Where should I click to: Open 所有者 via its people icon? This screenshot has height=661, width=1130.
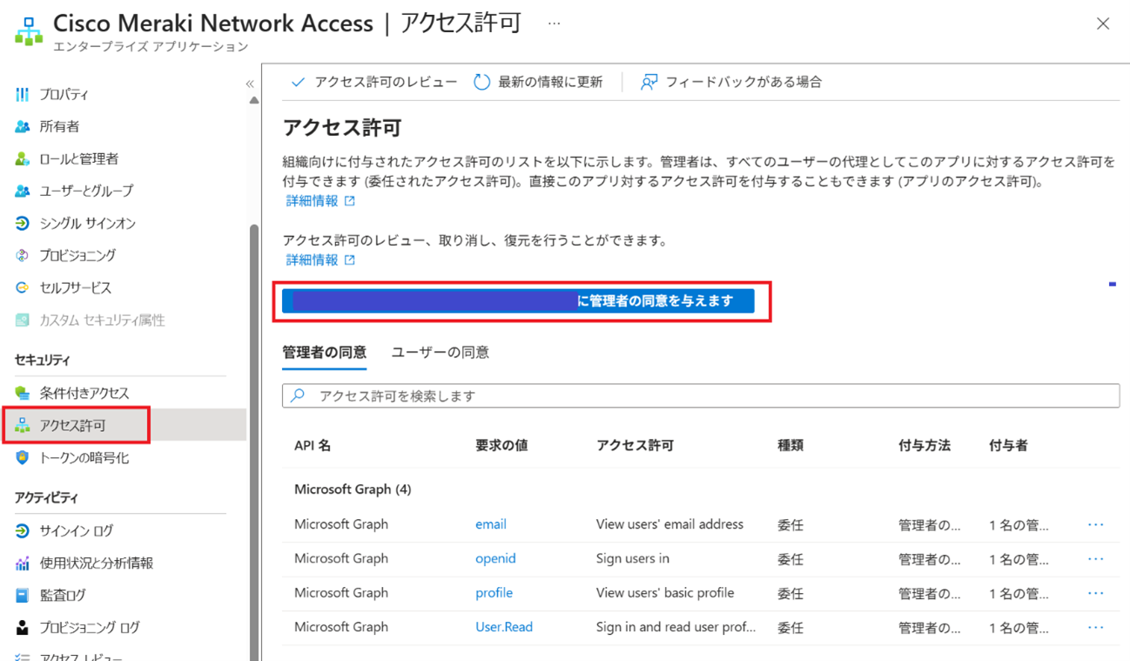(23, 126)
